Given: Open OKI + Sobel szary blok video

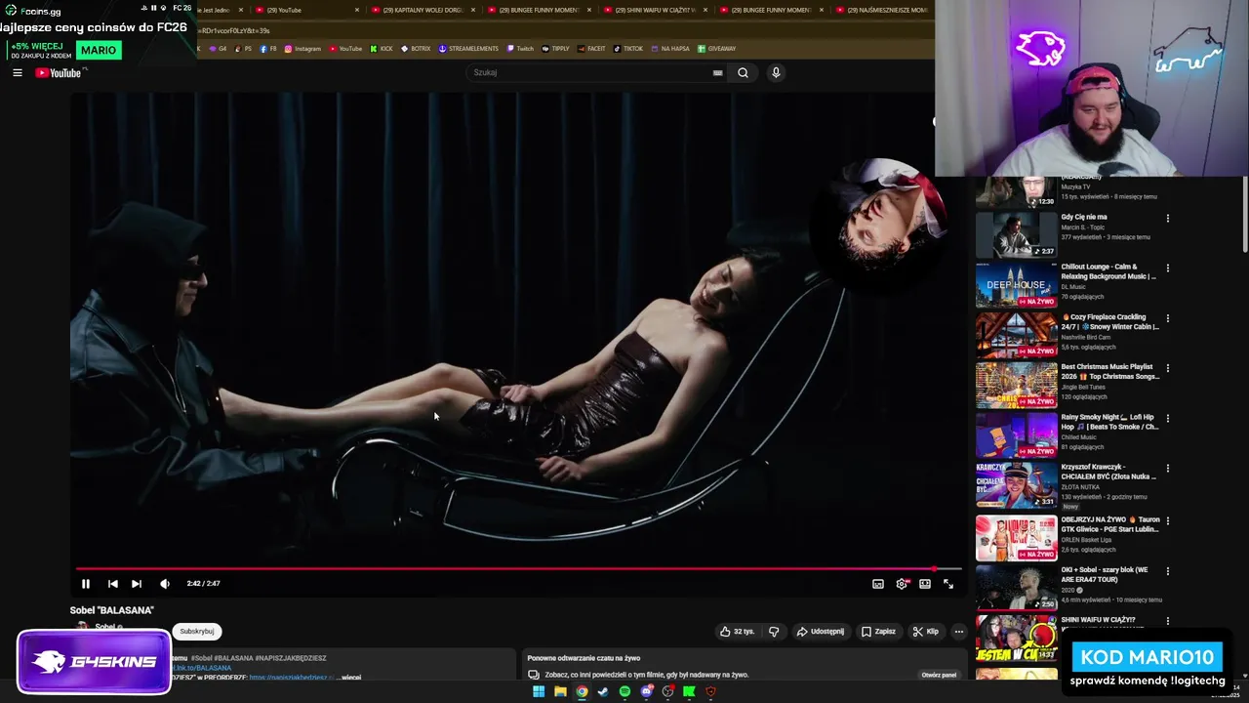Looking at the screenshot, I should tap(1016, 587).
